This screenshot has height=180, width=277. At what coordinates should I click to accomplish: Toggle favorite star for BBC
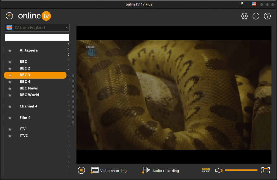10,62
